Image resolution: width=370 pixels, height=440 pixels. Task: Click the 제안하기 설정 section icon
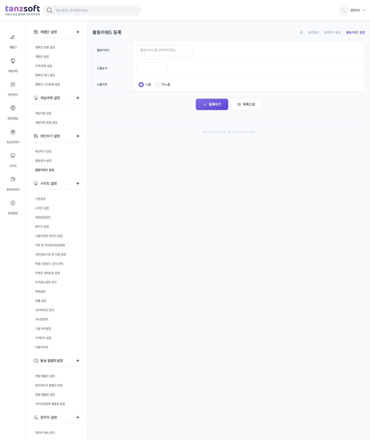[36, 136]
